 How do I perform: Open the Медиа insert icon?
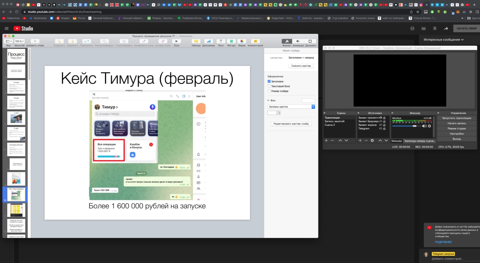point(242,41)
